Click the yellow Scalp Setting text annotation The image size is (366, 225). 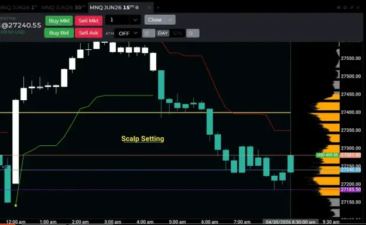coord(143,139)
